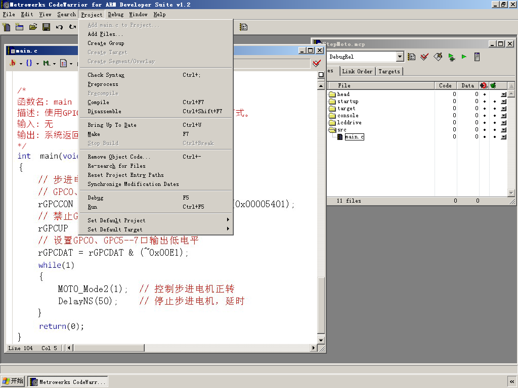This screenshot has height=388, width=518.
Task: Switch to the Link Order tab
Action: coord(357,71)
